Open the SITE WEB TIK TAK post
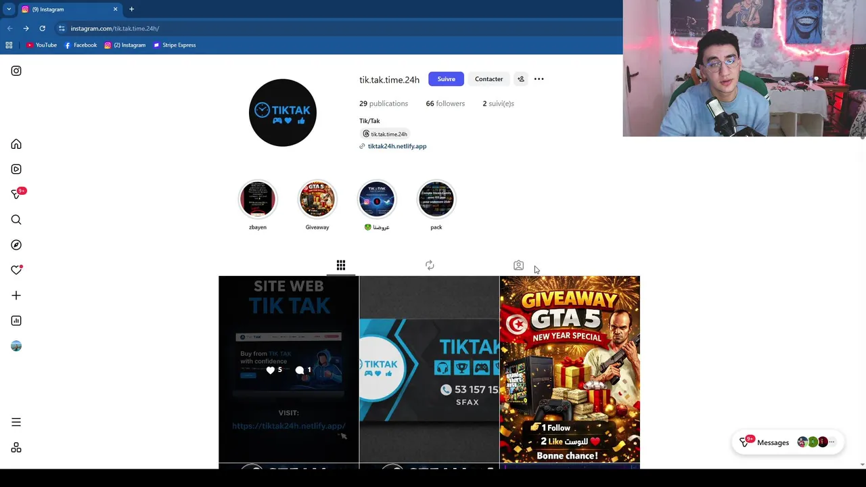866x487 pixels. coord(289,369)
